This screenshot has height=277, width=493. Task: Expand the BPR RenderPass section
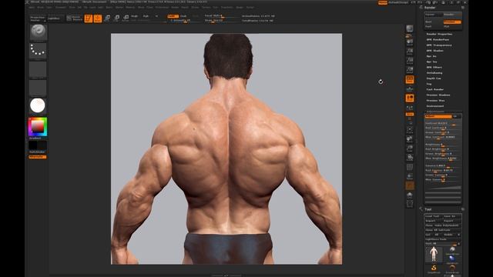coord(438,39)
